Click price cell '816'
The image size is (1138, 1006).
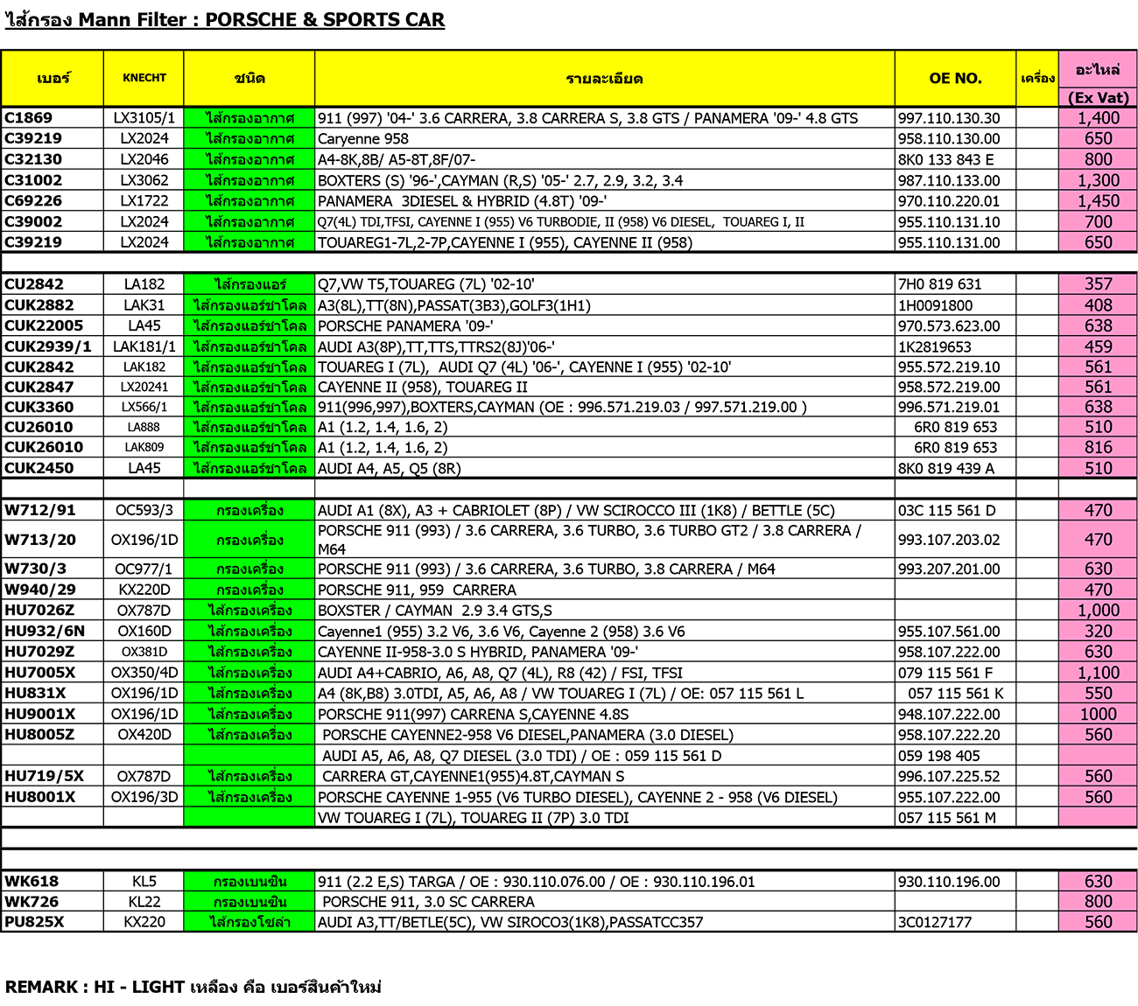tap(1099, 447)
